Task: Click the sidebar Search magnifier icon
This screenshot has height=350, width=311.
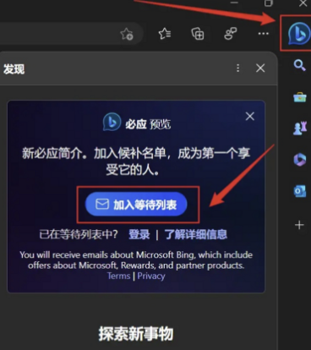Action: (299, 66)
